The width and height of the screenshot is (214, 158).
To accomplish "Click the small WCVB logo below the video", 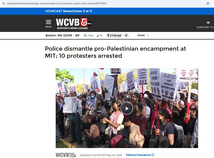I will point(66,155).
